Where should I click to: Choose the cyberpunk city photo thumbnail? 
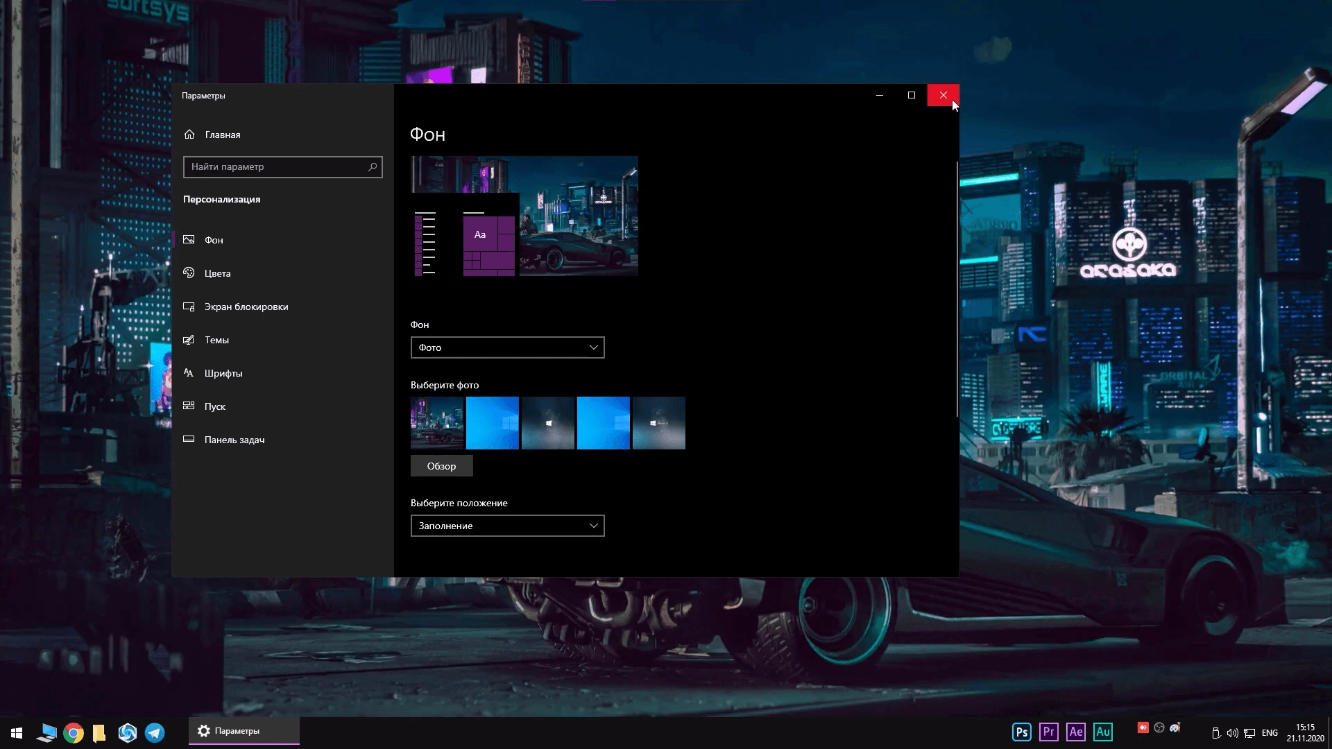[x=437, y=423]
